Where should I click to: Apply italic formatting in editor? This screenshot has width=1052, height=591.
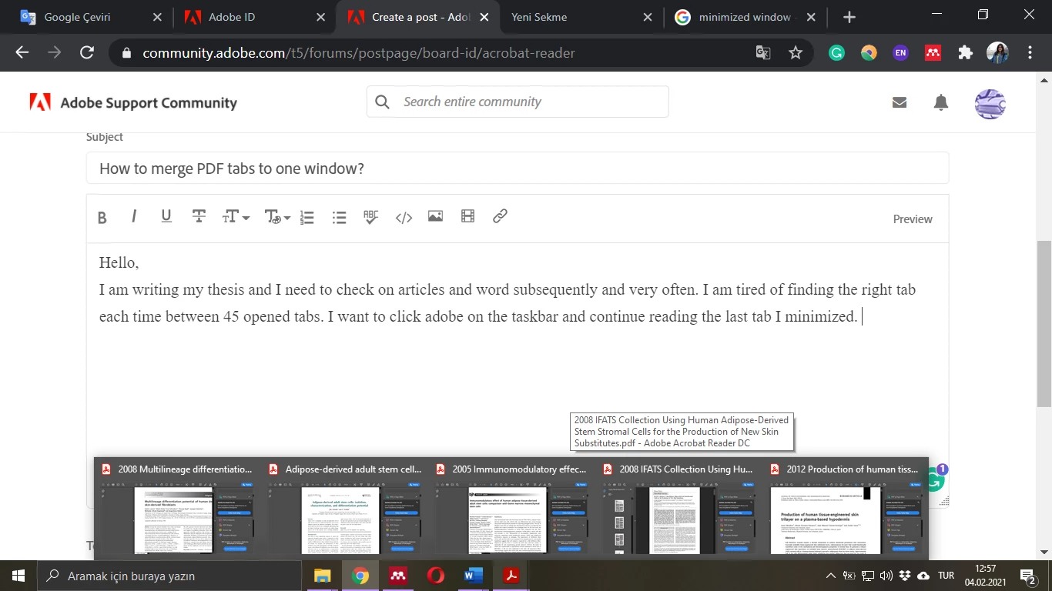[134, 216]
